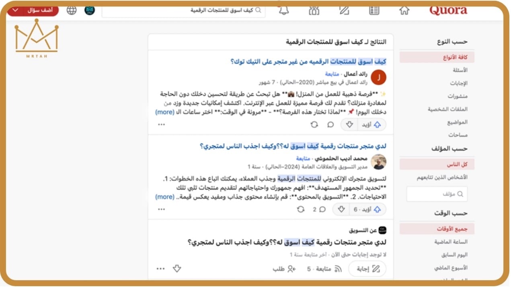Open the Spaces people icon
This screenshot has width=511, height=287.
tap(314, 10)
